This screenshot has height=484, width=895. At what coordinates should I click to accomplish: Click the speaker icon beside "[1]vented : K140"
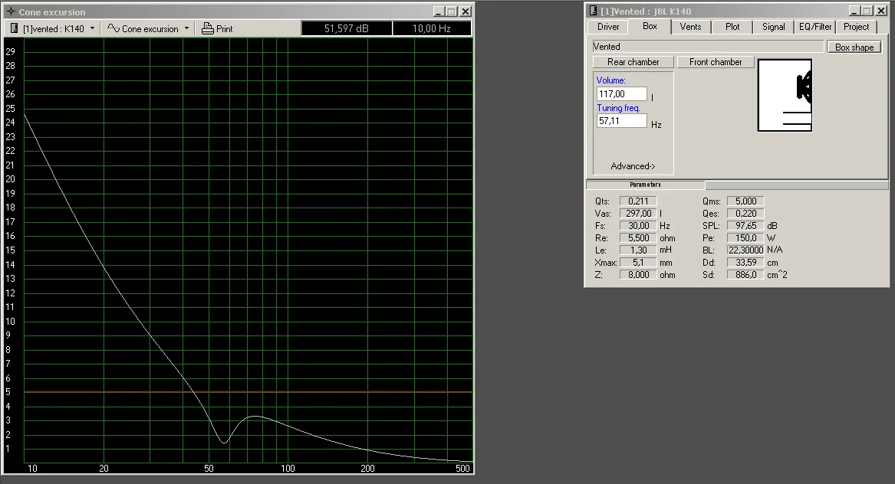[14, 29]
